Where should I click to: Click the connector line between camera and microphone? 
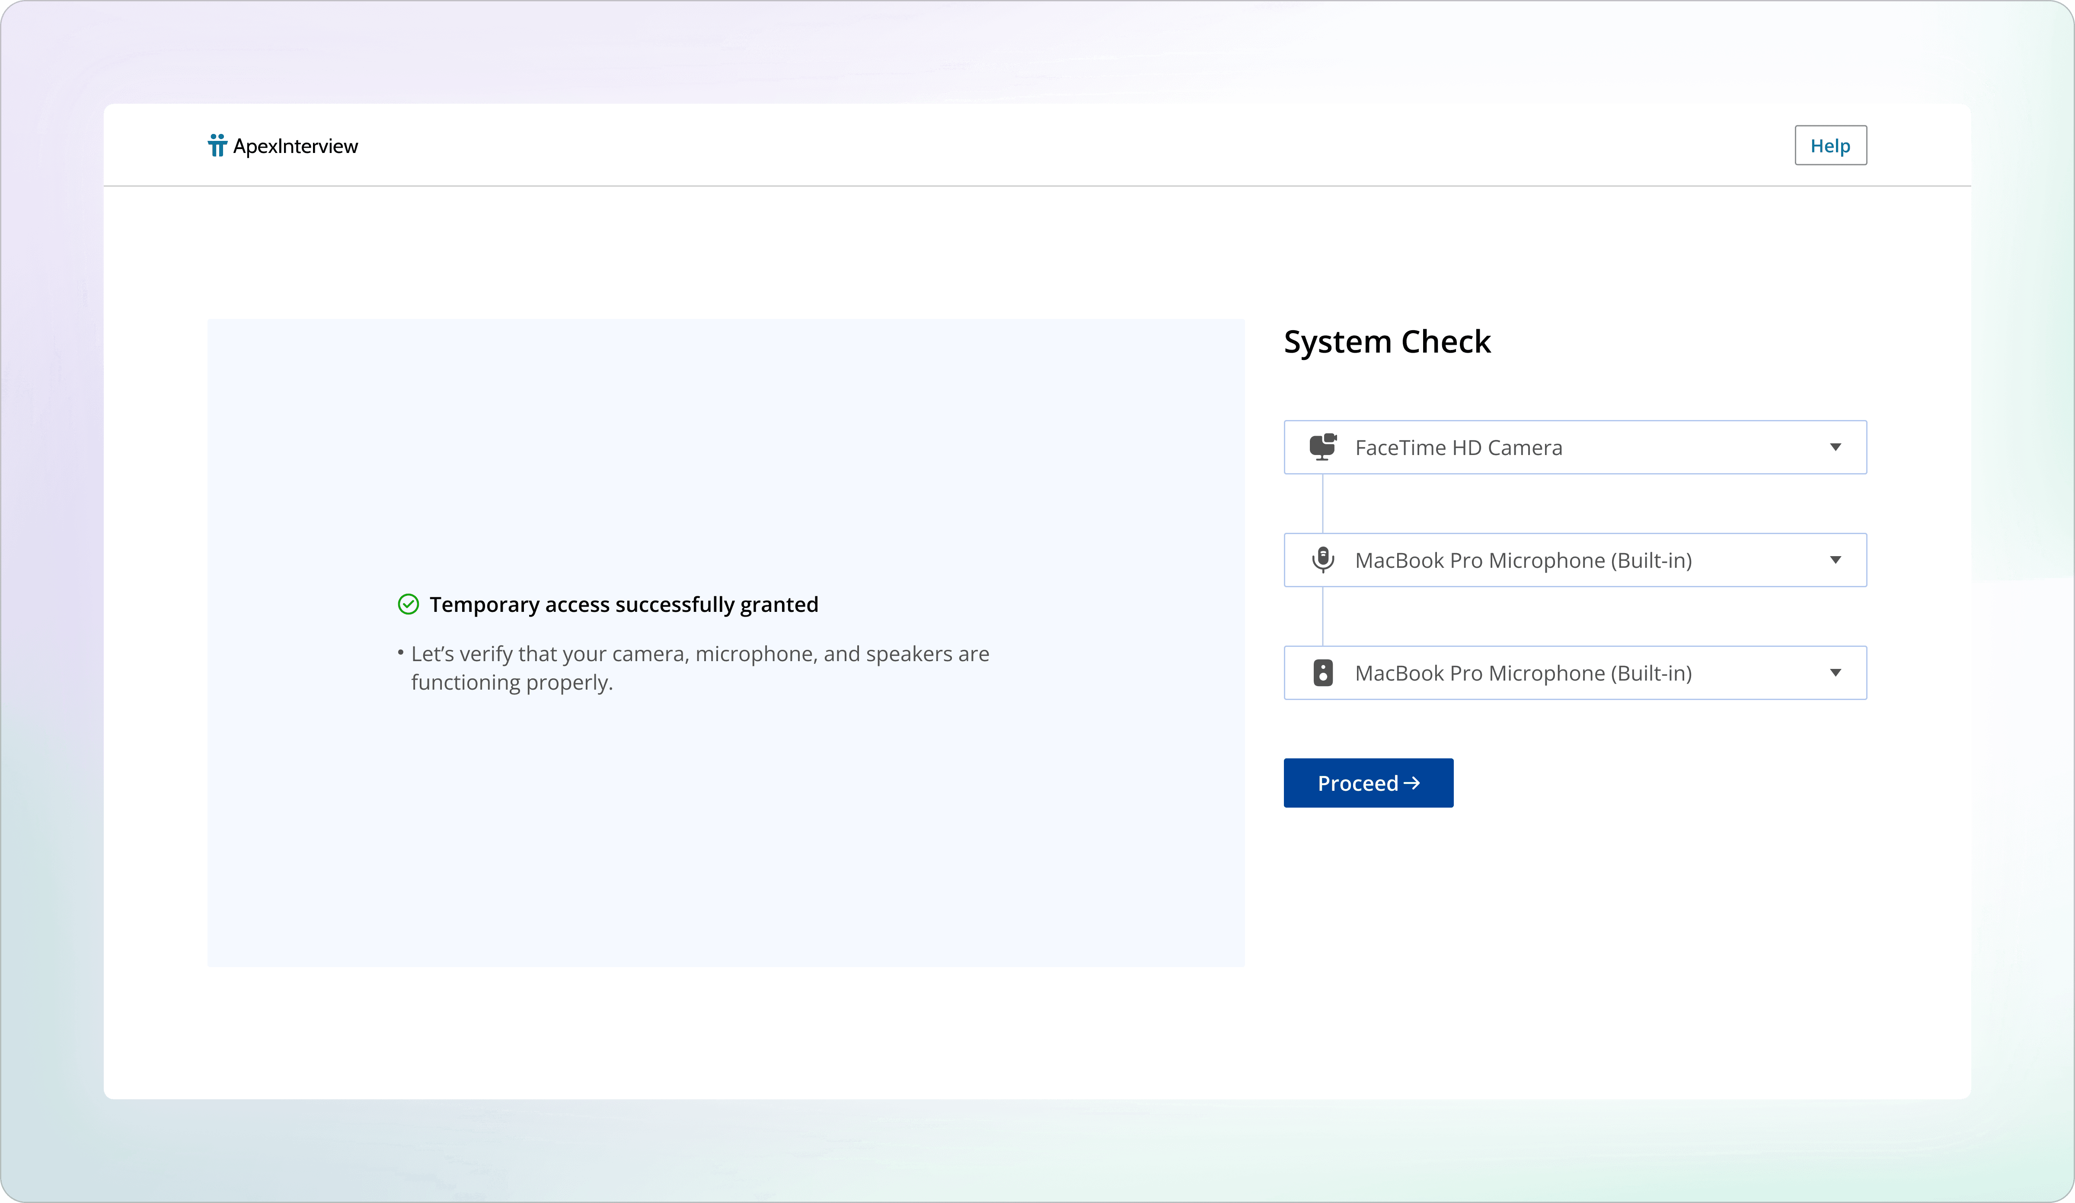pos(1322,503)
